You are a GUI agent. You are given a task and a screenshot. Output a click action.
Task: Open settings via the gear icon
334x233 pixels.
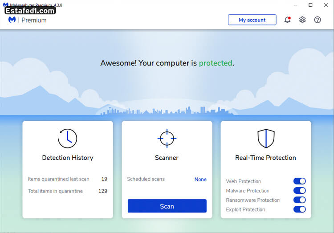302,20
